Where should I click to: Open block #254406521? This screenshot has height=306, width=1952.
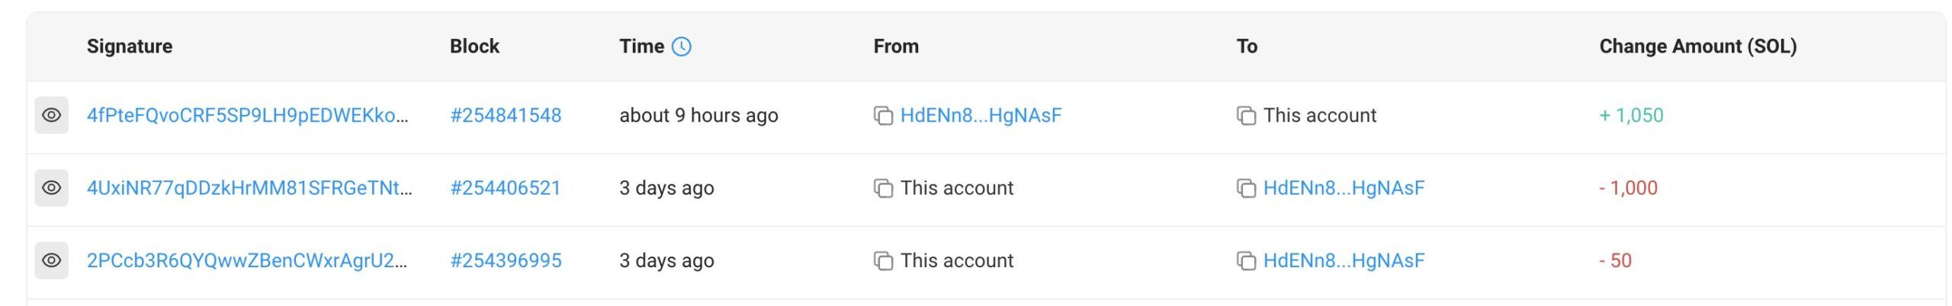pyautogui.click(x=506, y=187)
